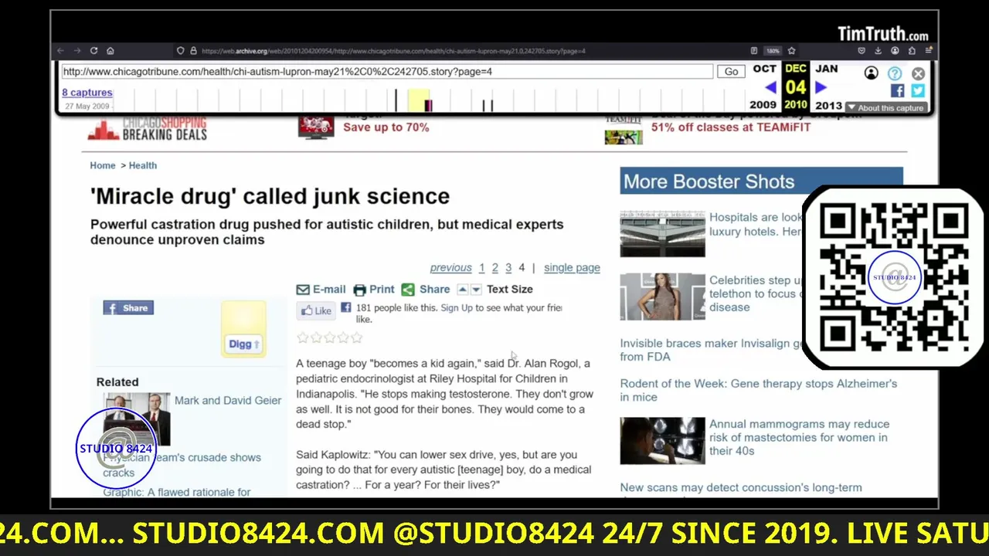The image size is (989, 556).
Task: Click the yellow highlighted timeline capture marker
Action: (x=418, y=100)
